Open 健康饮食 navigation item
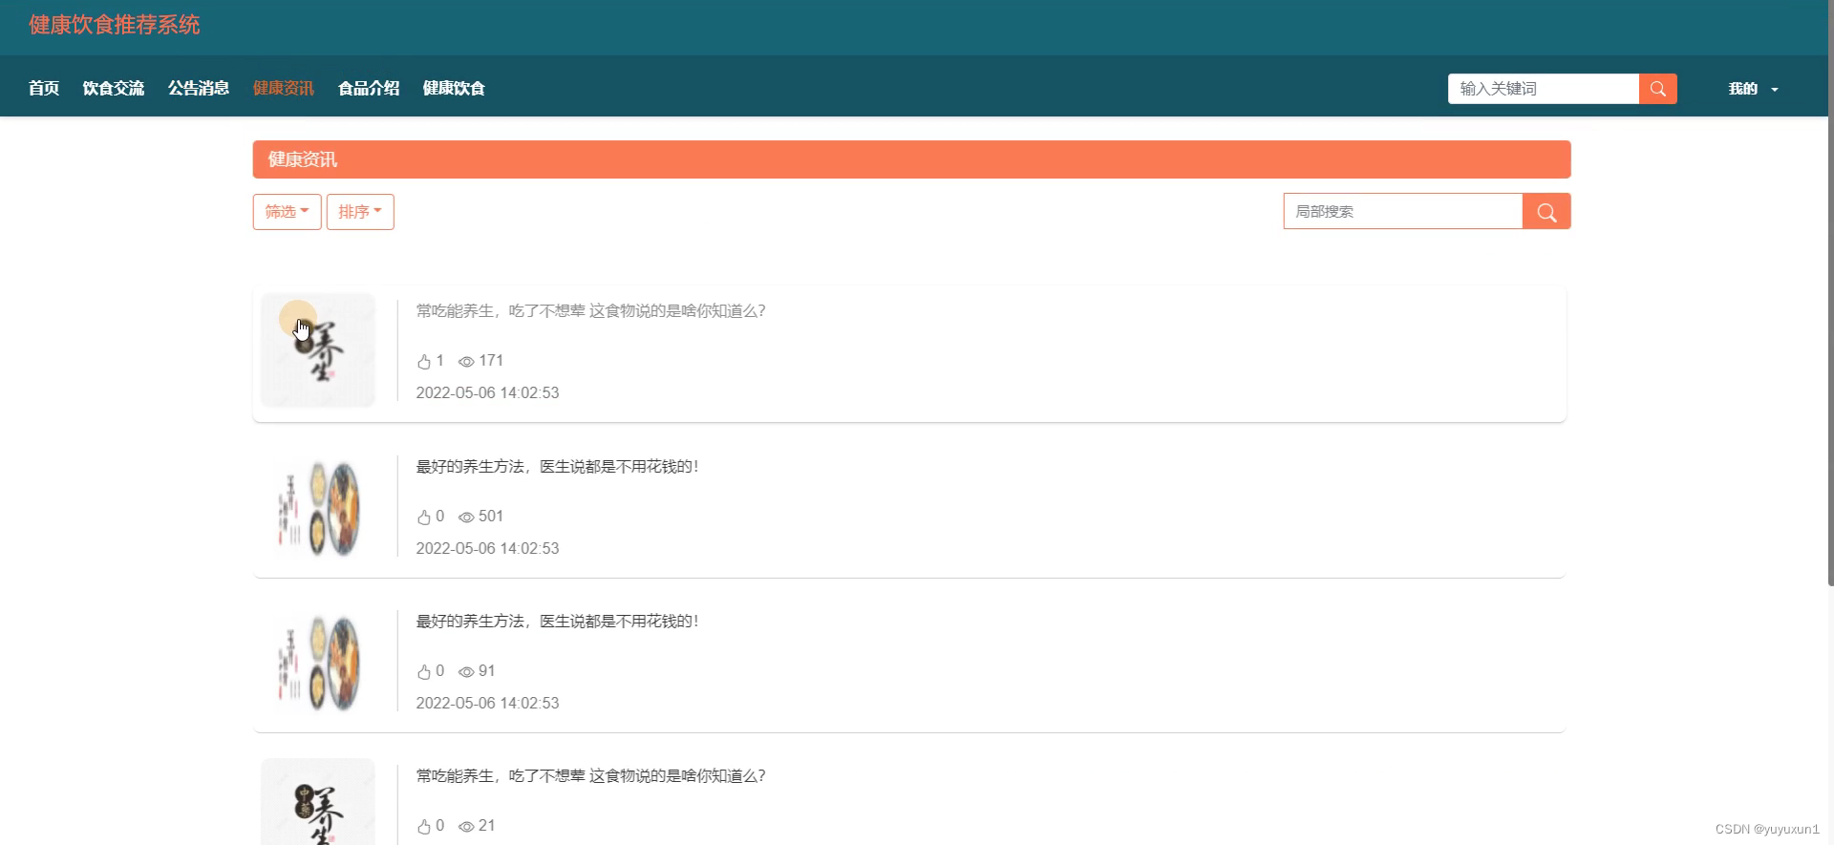Screen dimensions: 1834x845 pos(454,88)
